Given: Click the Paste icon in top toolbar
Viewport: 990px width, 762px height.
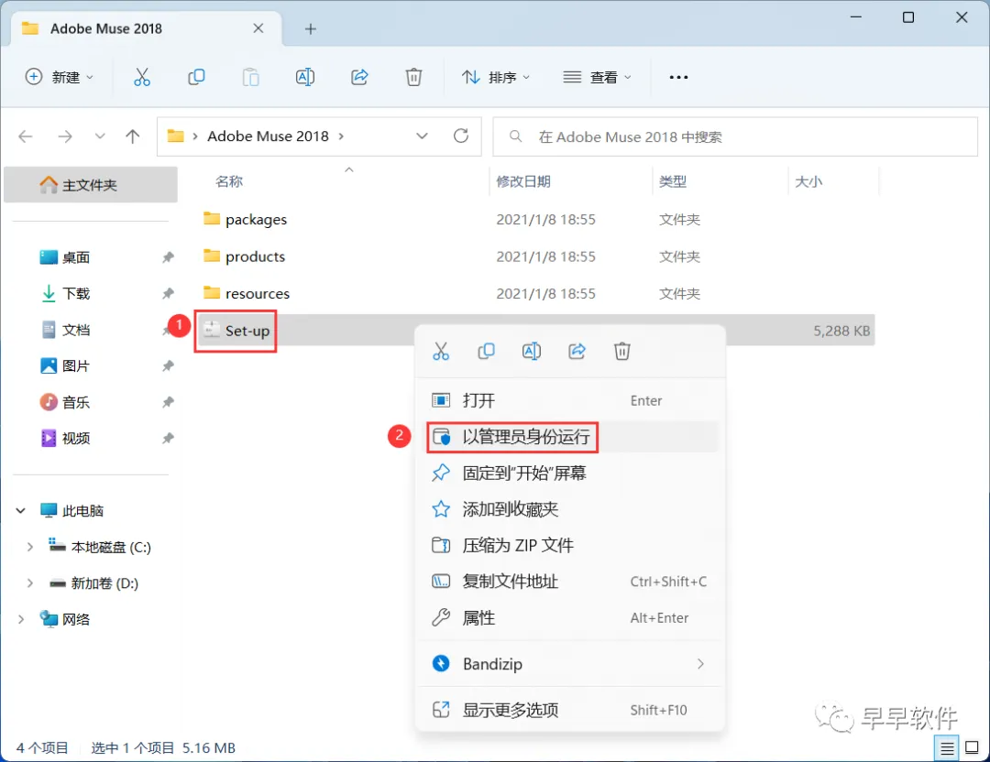Looking at the screenshot, I should click(x=250, y=77).
